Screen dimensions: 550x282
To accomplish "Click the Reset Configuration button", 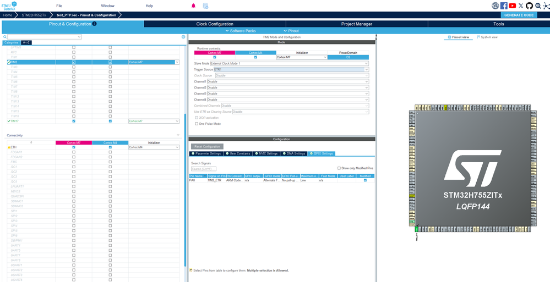I will [x=207, y=146].
